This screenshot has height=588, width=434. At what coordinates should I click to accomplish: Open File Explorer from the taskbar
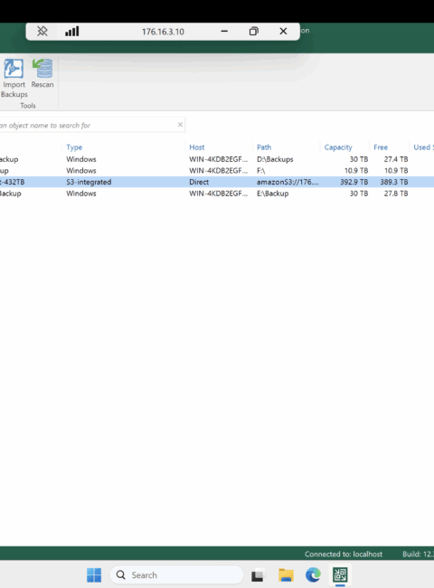coord(286,574)
